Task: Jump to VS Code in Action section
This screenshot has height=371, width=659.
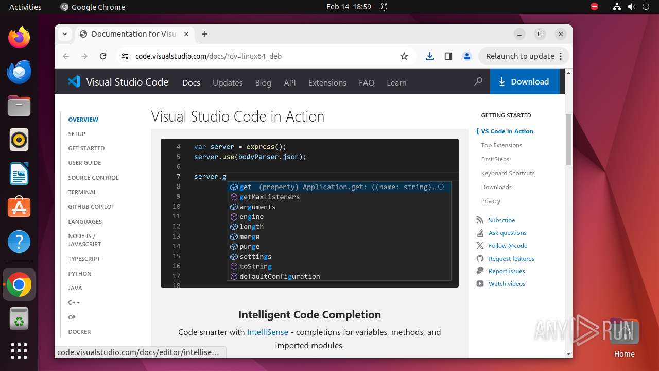Action: pyautogui.click(x=507, y=131)
